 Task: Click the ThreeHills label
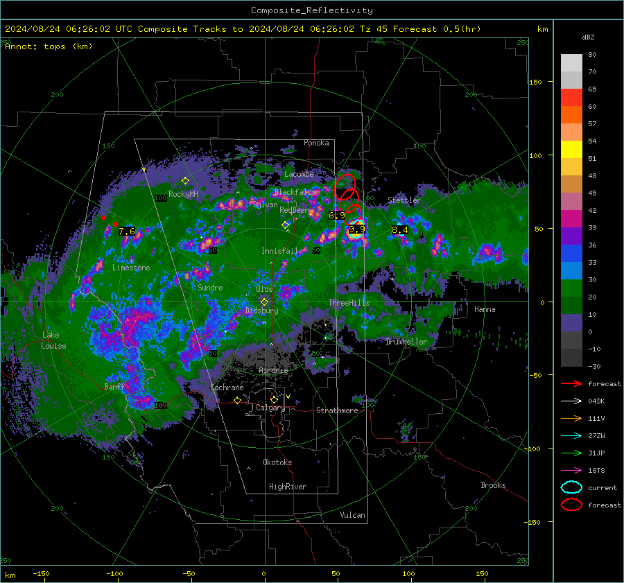(349, 303)
